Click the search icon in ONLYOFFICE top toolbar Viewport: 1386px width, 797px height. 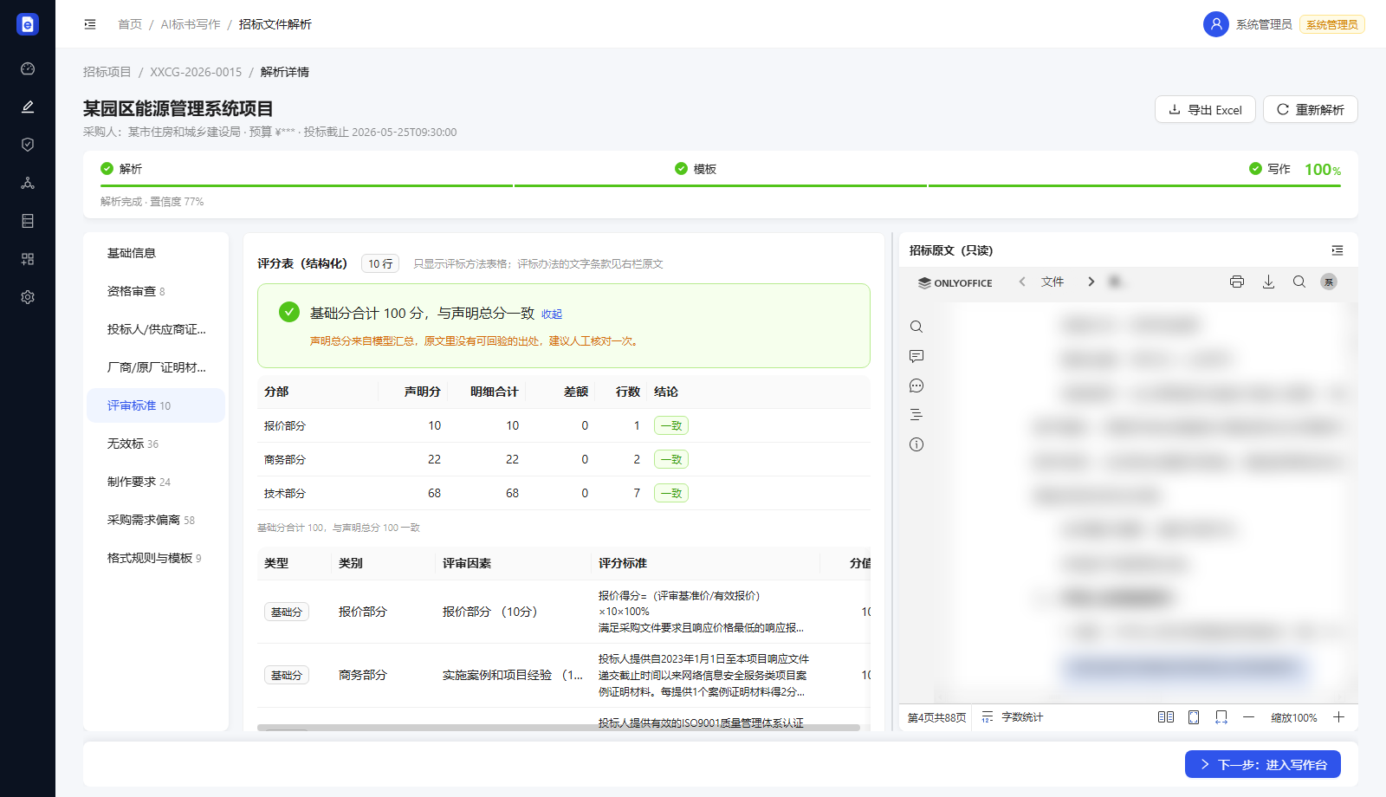pyautogui.click(x=1299, y=282)
